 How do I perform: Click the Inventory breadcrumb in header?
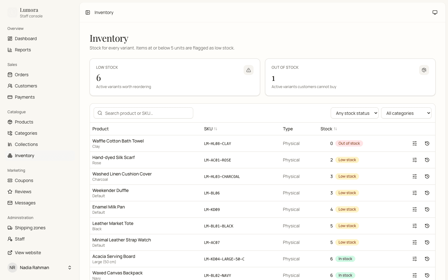104,12
